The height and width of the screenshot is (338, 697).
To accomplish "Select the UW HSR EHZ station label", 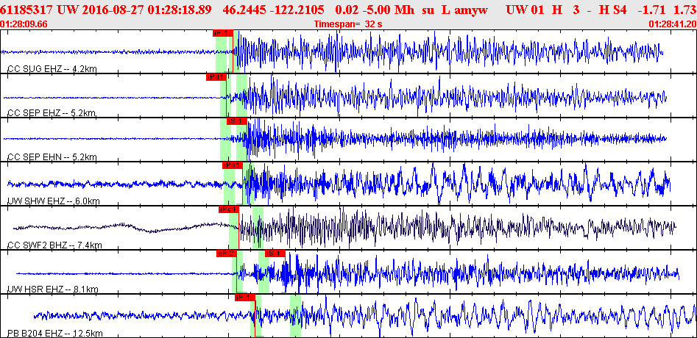I will tap(52, 290).
